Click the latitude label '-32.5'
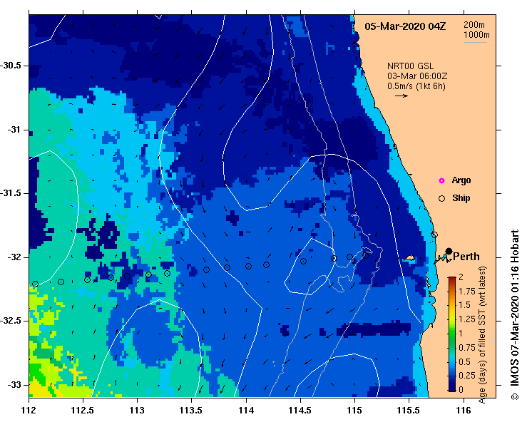Screen dimensions: 527x422 [x=11, y=321]
